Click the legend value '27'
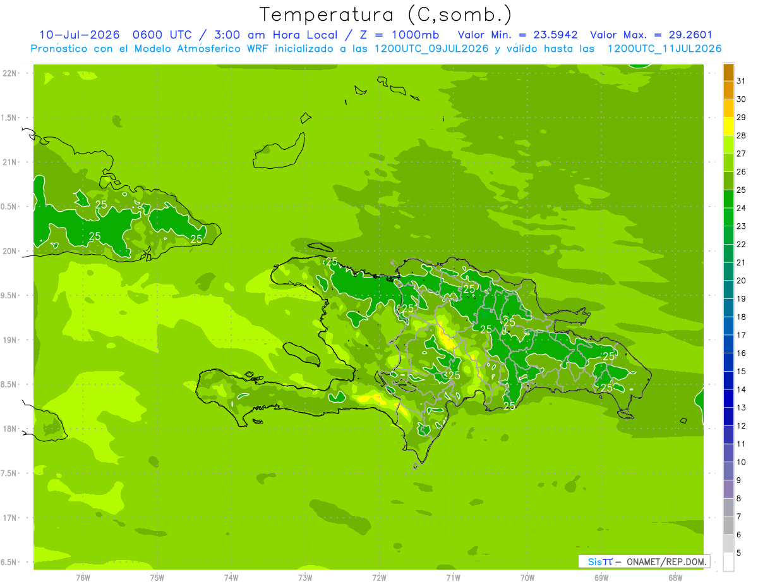The width and height of the screenshot is (758, 586). pos(742,154)
